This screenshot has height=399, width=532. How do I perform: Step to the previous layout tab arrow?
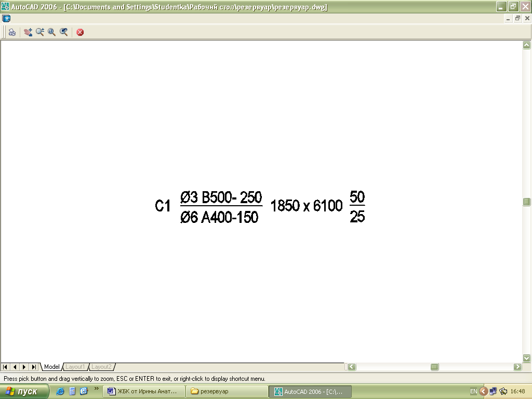click(x=15, y=367)
